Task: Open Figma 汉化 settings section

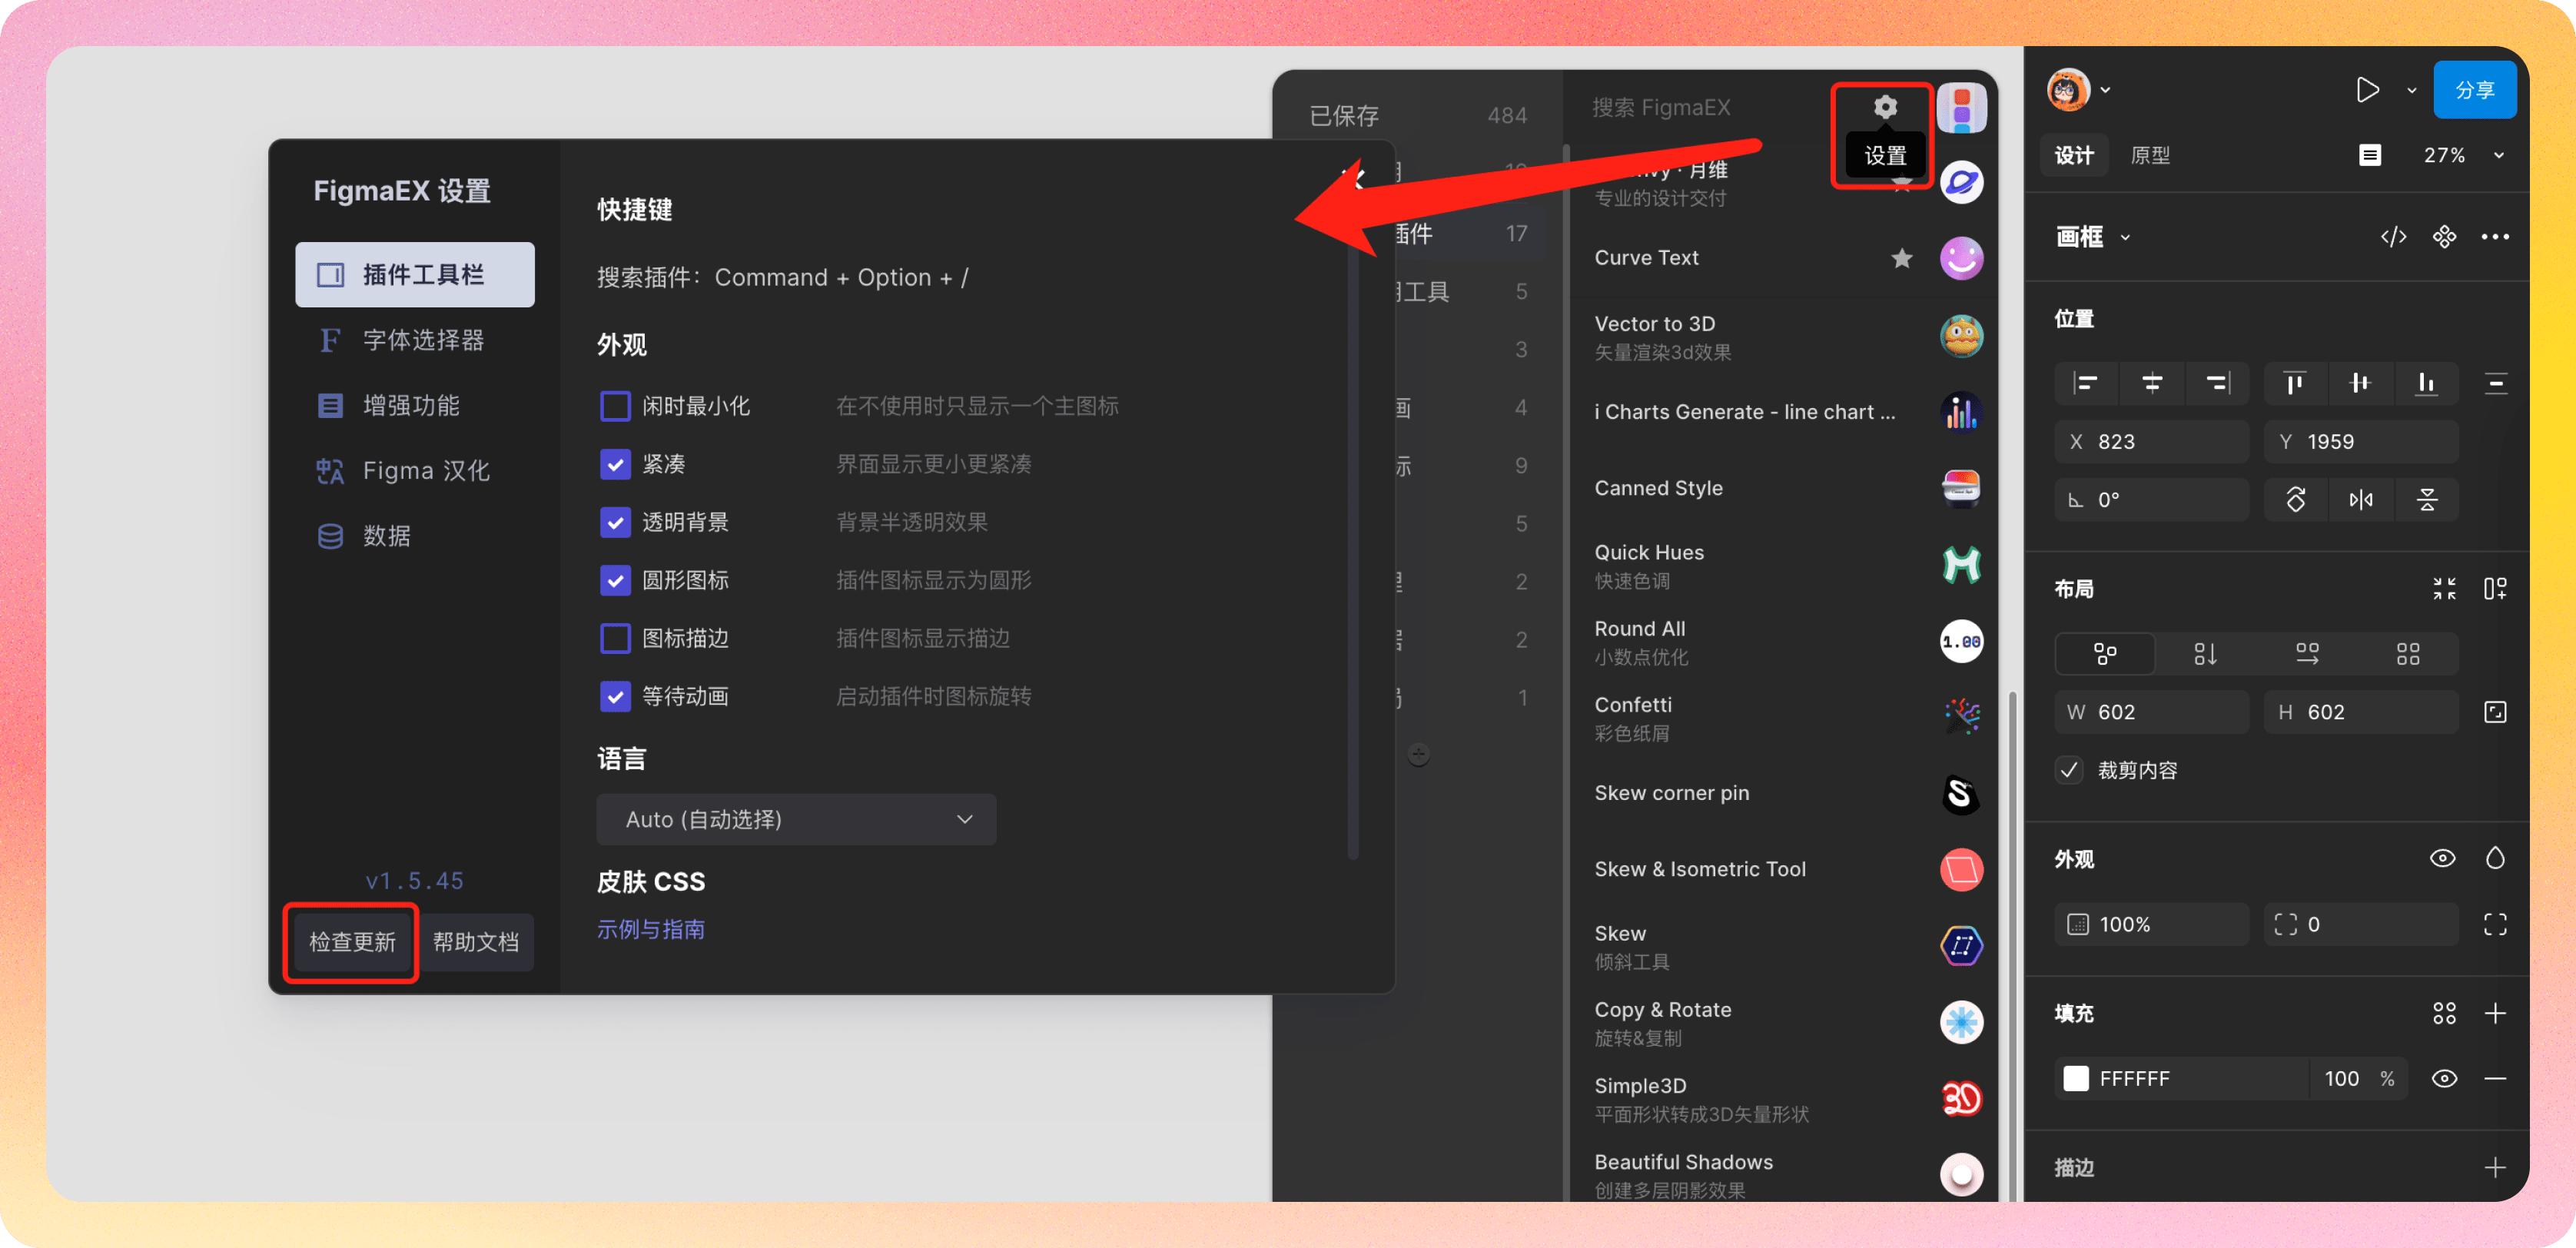Action: (x=415, y=470)
